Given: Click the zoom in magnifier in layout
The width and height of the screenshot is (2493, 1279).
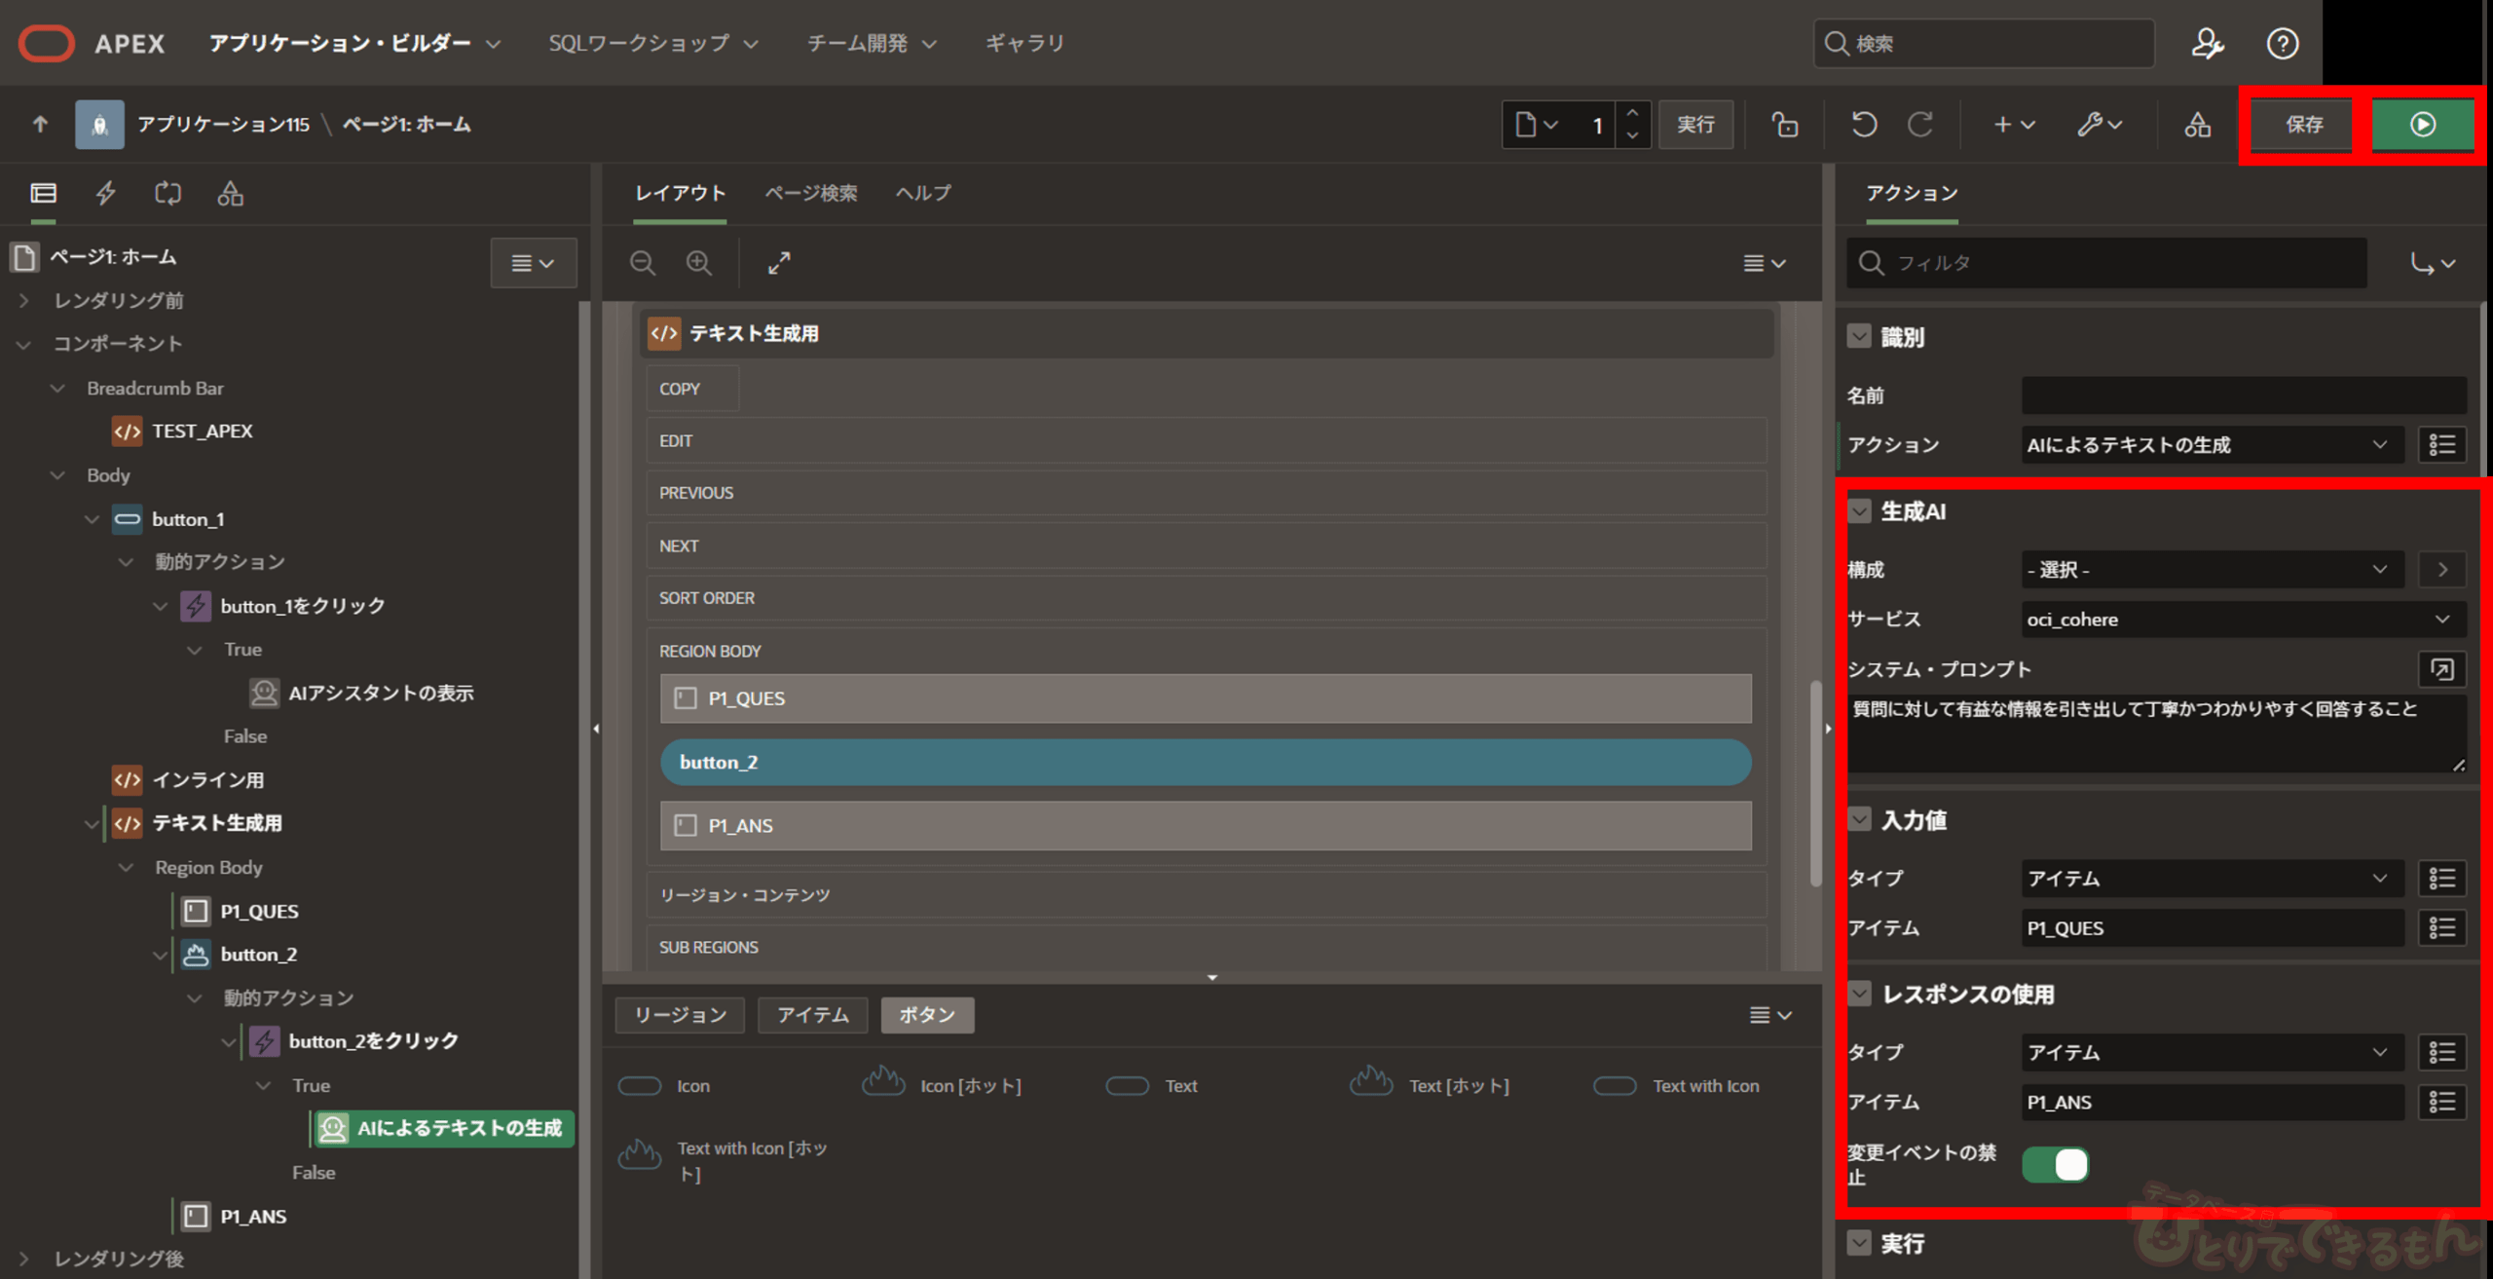Looking at the screenshot, I should click(x=699, y=263).
